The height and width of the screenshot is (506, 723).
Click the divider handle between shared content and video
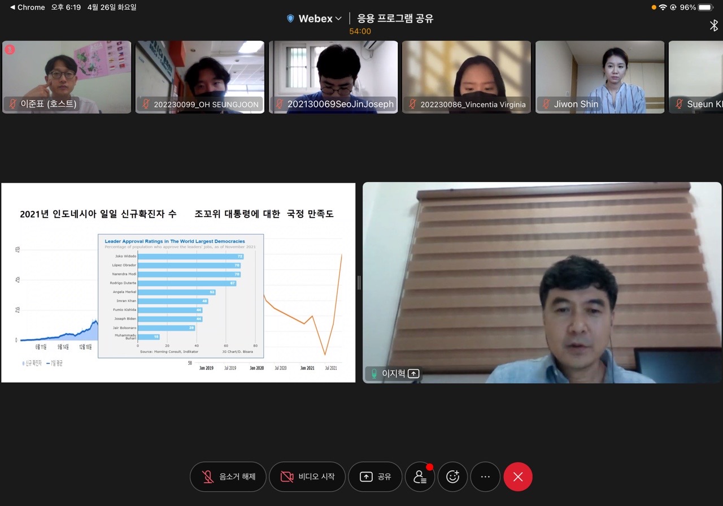point(359,283)
